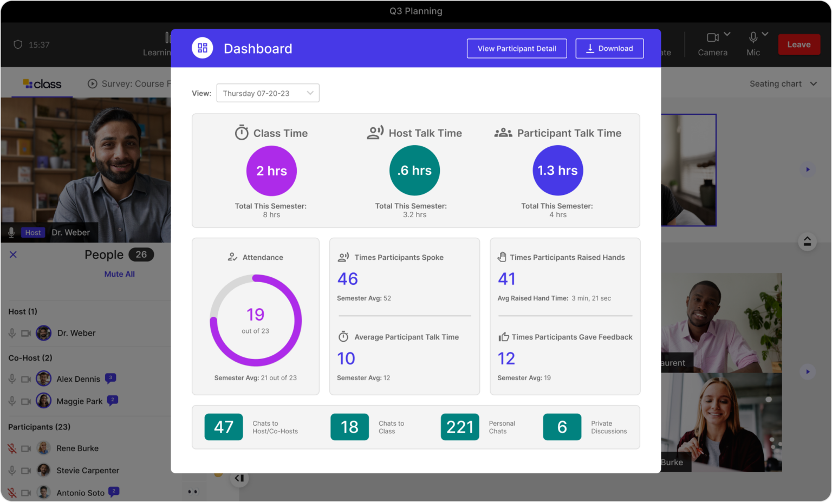Expand the Camera options chevron
This screenshot has width=832, height=502.
[x=727, y=34]
